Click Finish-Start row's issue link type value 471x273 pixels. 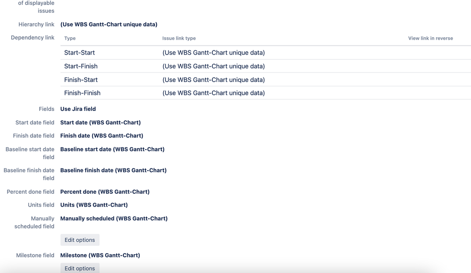click(214, 80)
